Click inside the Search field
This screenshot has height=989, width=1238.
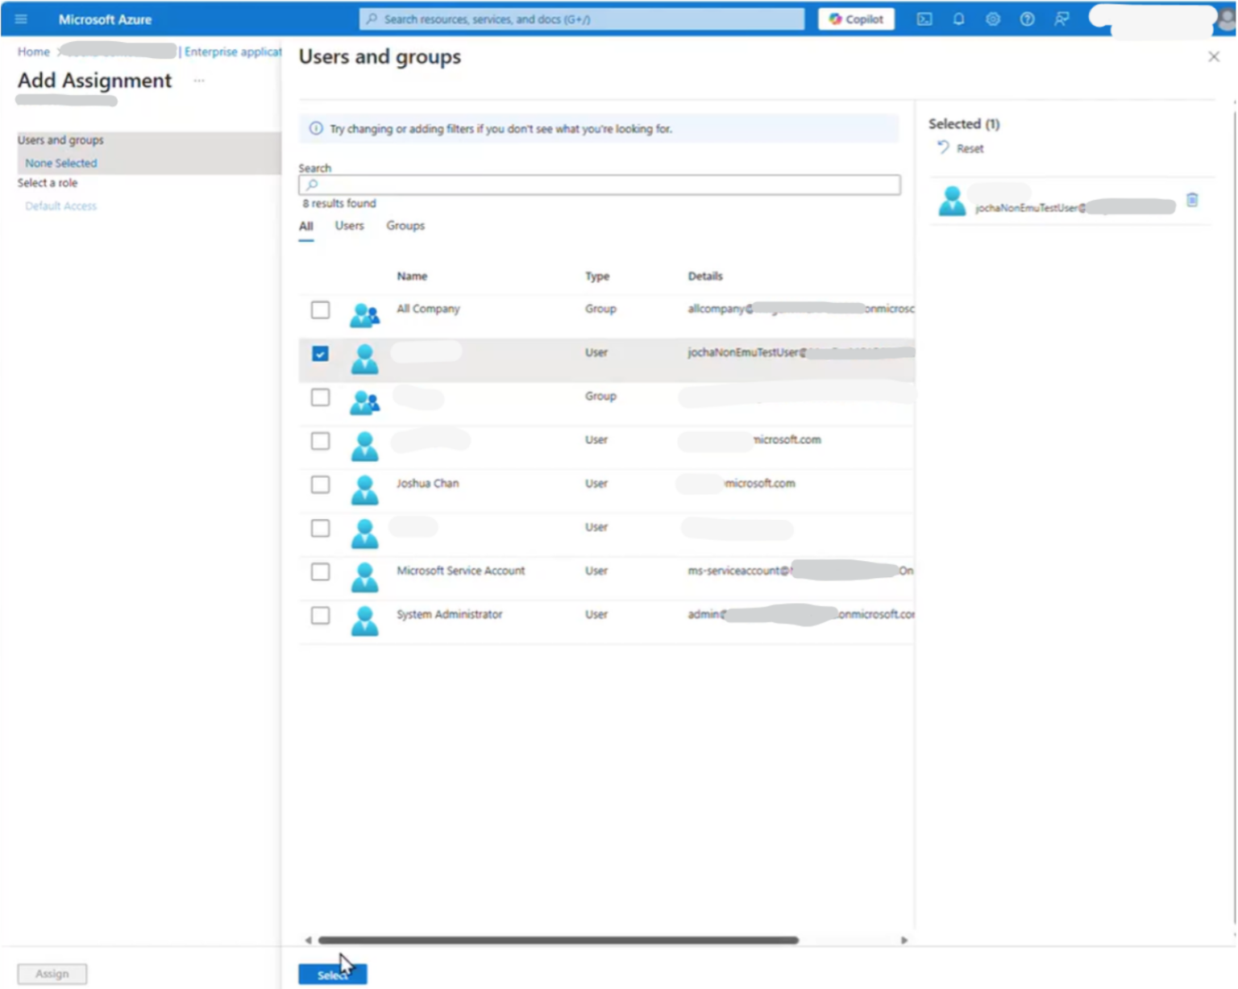(x=598, y=185)
